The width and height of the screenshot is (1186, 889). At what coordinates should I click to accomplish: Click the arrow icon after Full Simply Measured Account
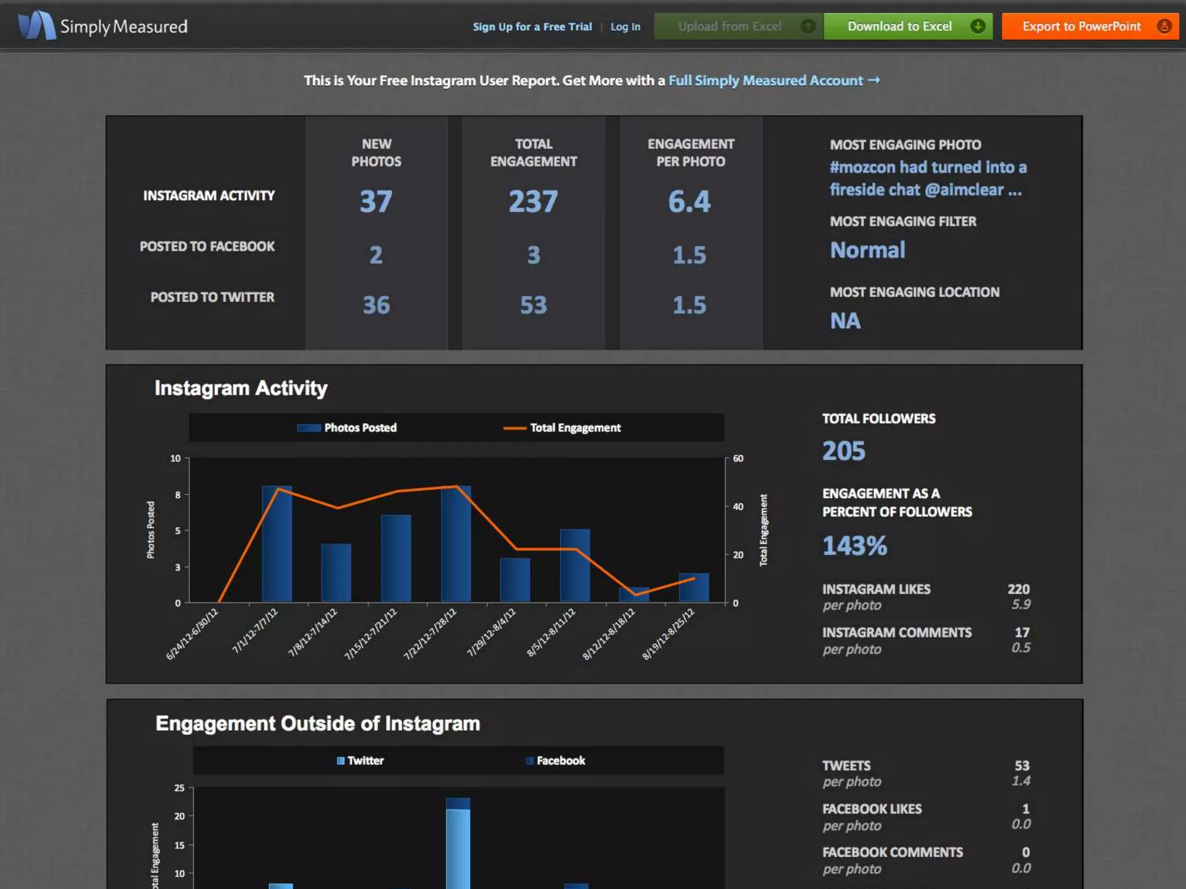pos(874,80)
